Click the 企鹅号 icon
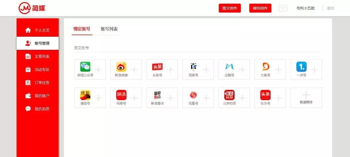This screenshot has height=157, width=350. tap(229, 67)
